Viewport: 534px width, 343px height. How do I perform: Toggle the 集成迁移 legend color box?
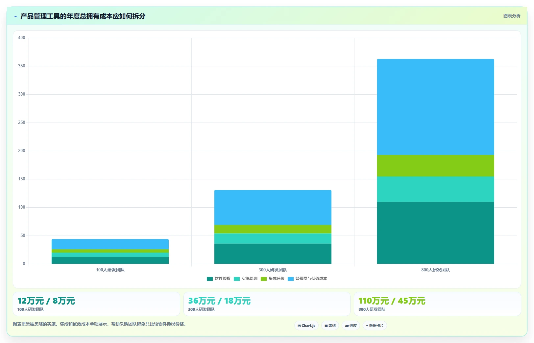pyautogui.click(x=263, y=279)
